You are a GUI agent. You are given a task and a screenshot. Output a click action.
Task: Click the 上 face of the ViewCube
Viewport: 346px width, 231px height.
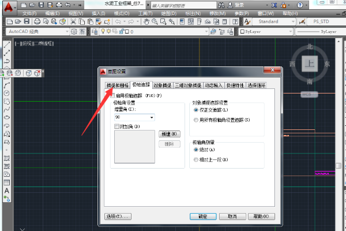tap(310, 64)
